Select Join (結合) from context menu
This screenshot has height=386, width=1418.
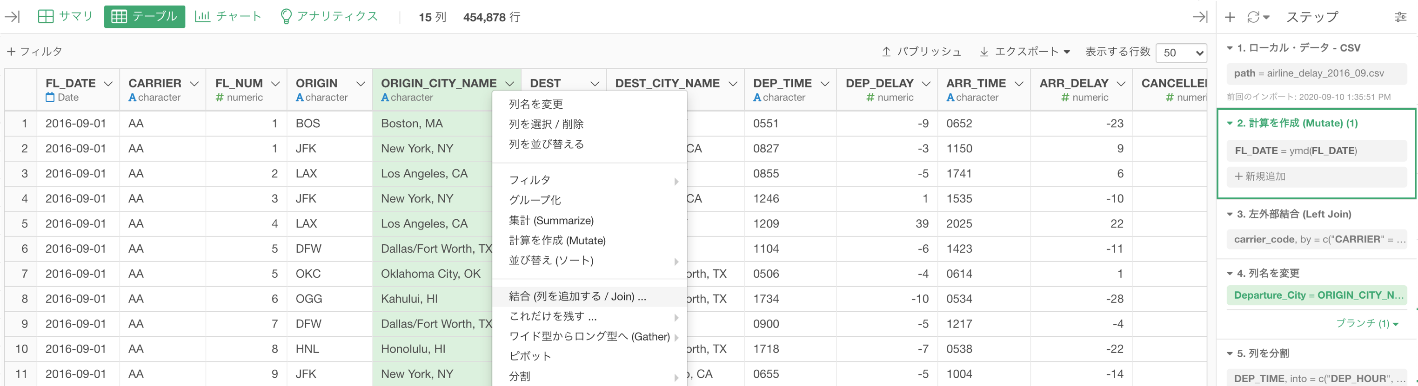pos(577,296)
